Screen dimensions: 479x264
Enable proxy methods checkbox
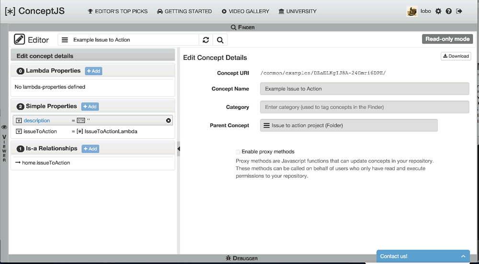click(x=238, y=152)
